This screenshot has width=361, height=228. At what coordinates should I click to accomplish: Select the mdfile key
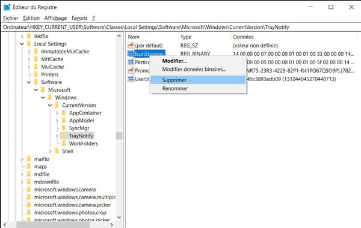(x=42, y=174)
